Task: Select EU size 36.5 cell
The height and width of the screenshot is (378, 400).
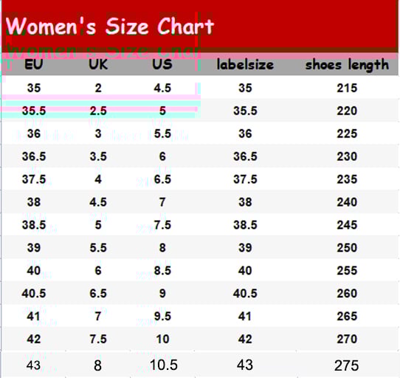Action: coord(34,157)
